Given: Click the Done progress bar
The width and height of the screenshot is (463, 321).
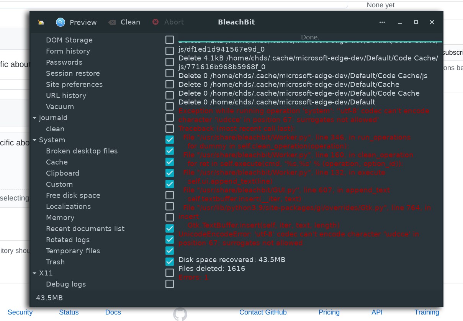Looking at the screenshot, I should [x=310, y=37].
